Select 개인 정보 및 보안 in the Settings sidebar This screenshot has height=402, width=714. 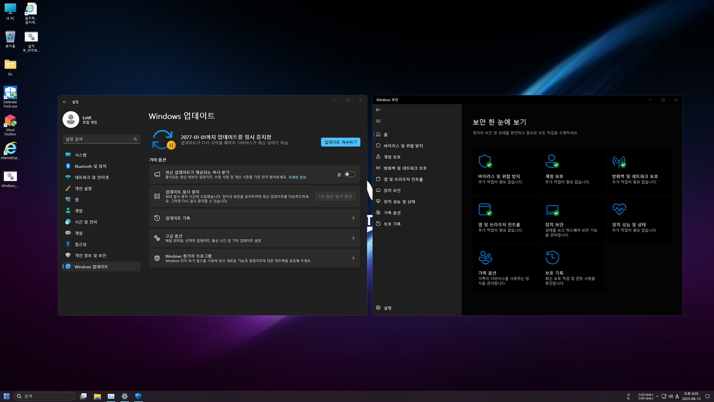(x=101, y=256)
